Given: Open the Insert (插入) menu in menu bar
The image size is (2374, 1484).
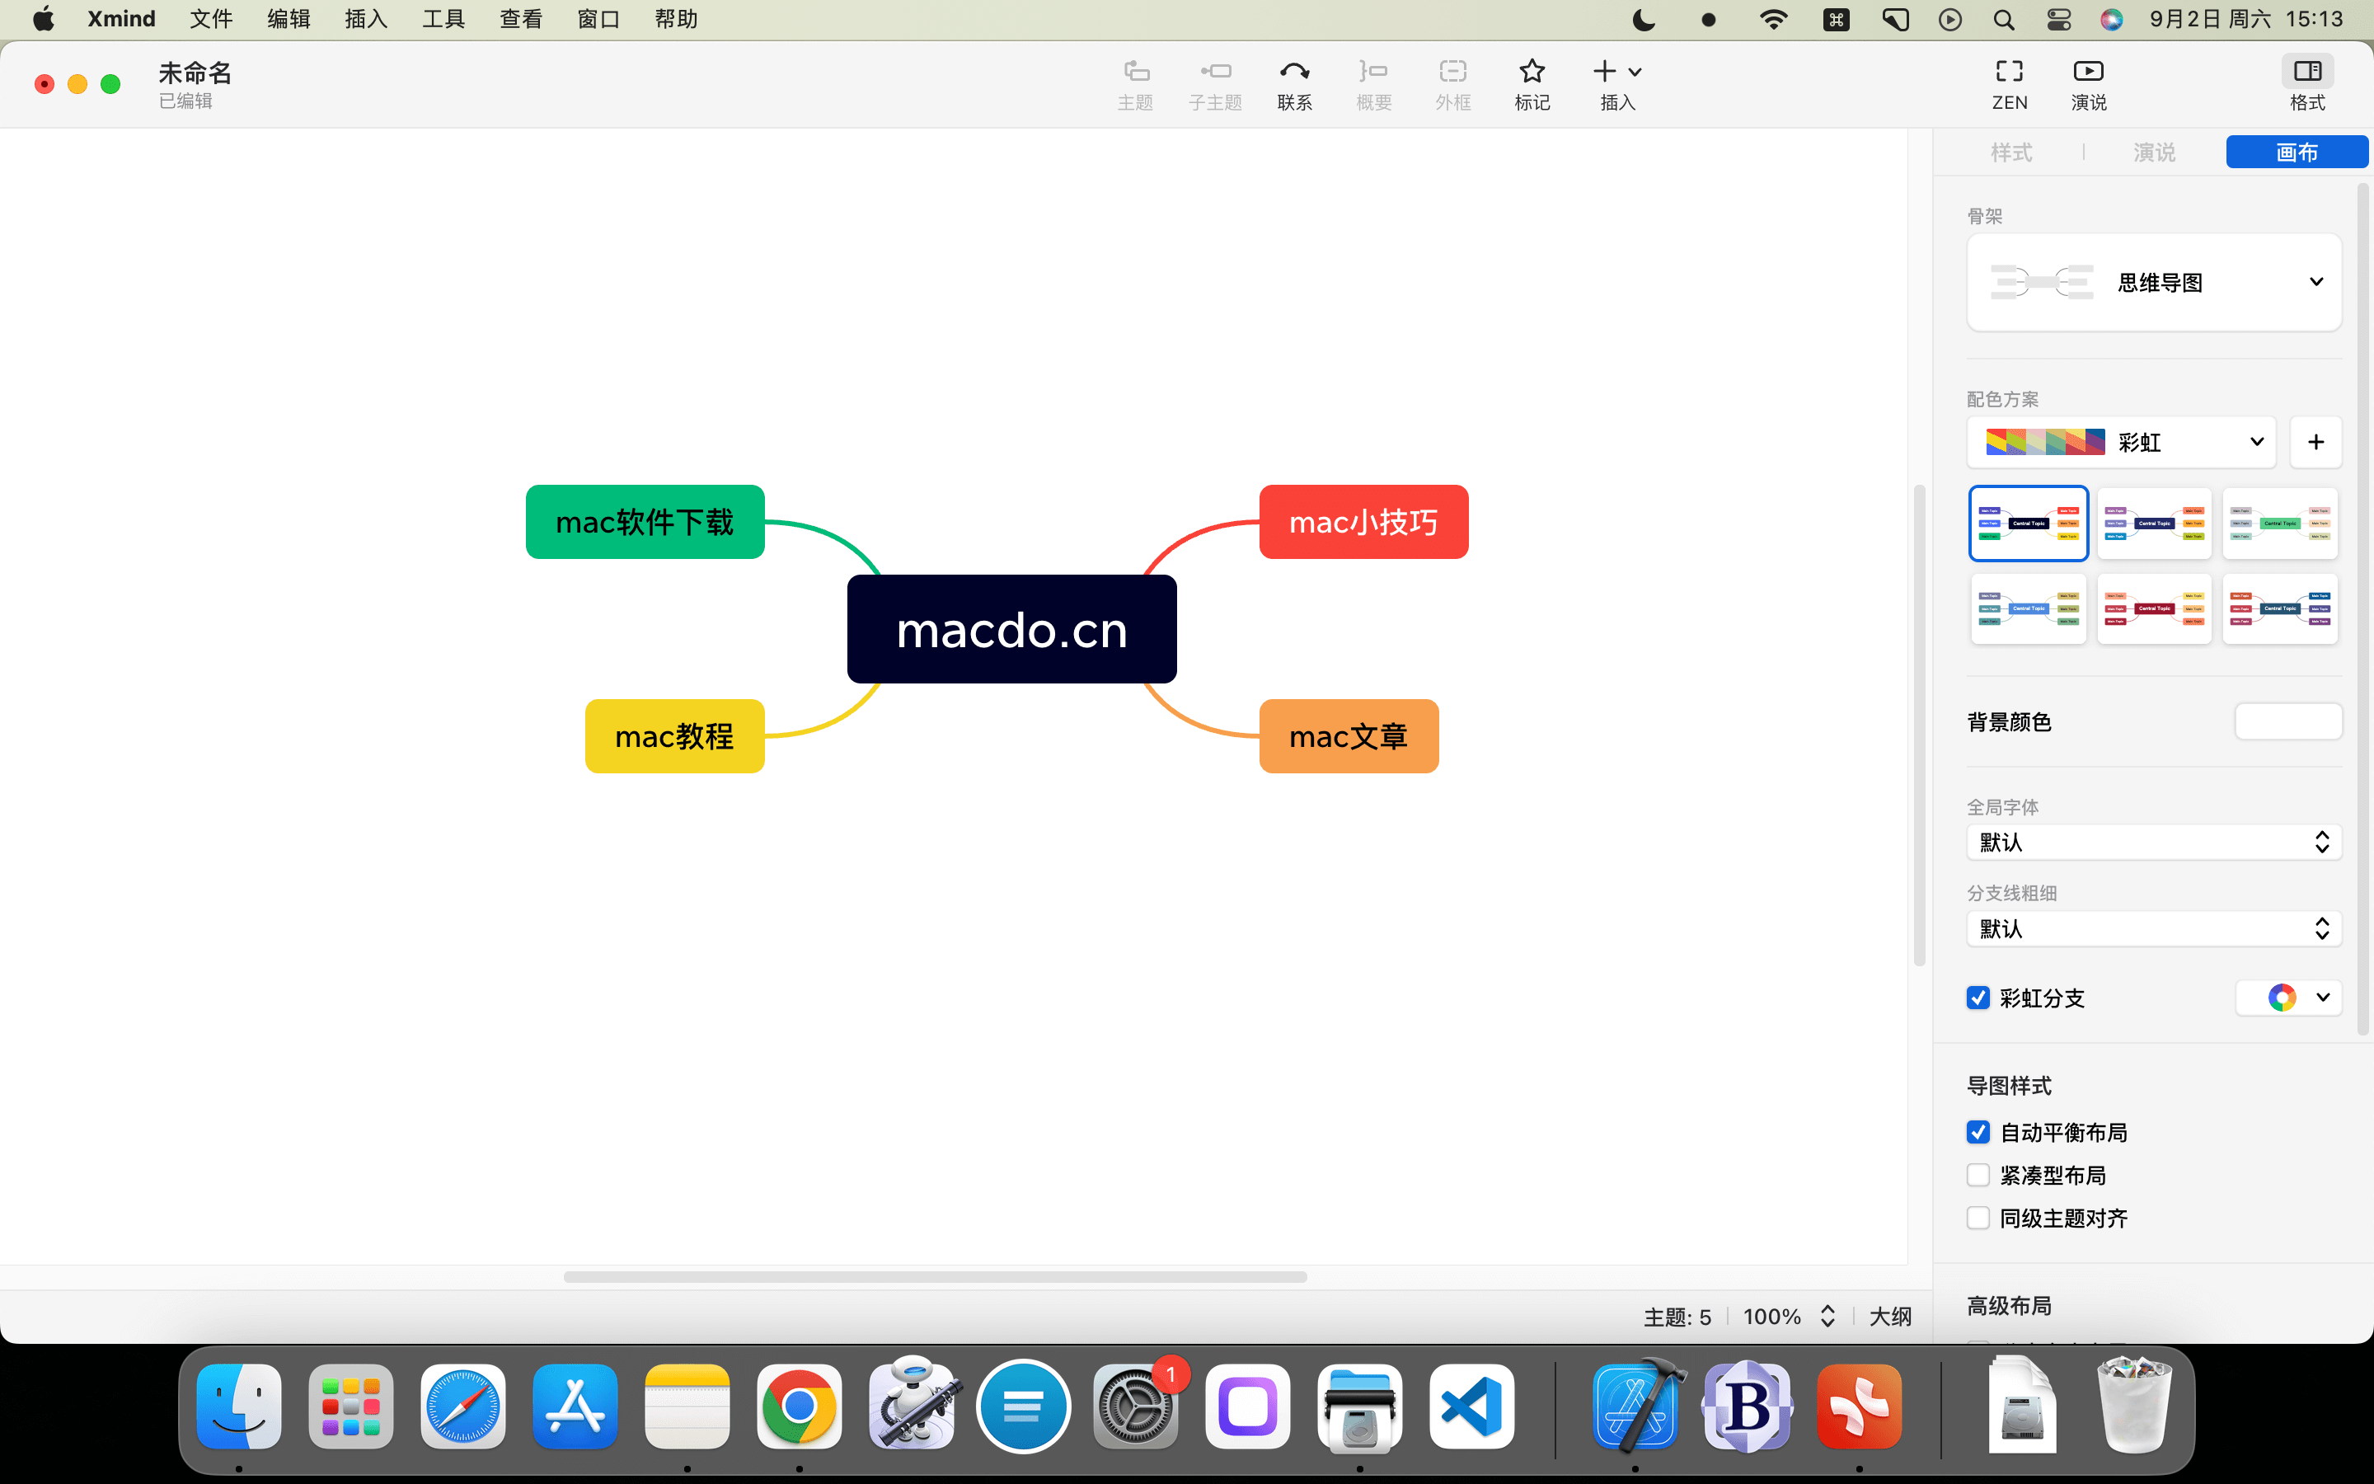Looking at the screenshot, I should (366, 20).
